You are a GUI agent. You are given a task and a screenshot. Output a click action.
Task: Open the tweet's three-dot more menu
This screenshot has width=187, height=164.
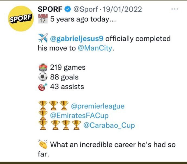[x=175, y=9]
